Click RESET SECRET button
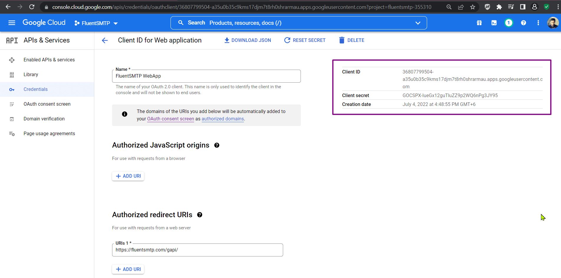The height and width of the screenshot is (278, 561). [305, 40]
